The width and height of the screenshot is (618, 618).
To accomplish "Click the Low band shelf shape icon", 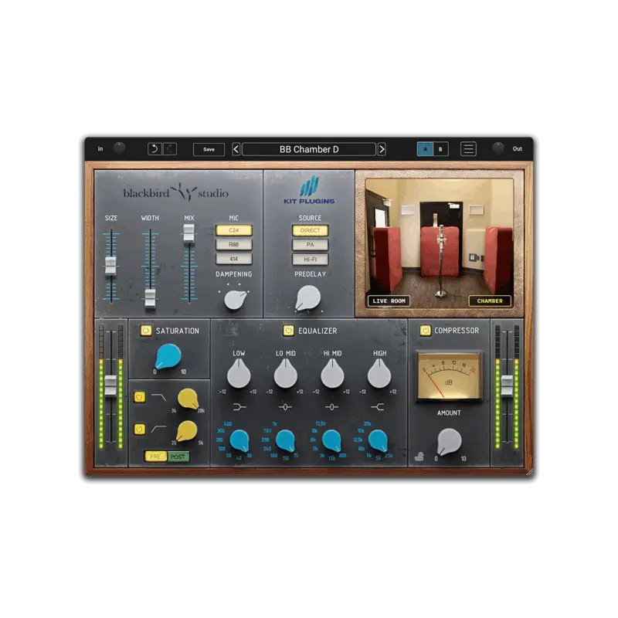I will [239, 407].
